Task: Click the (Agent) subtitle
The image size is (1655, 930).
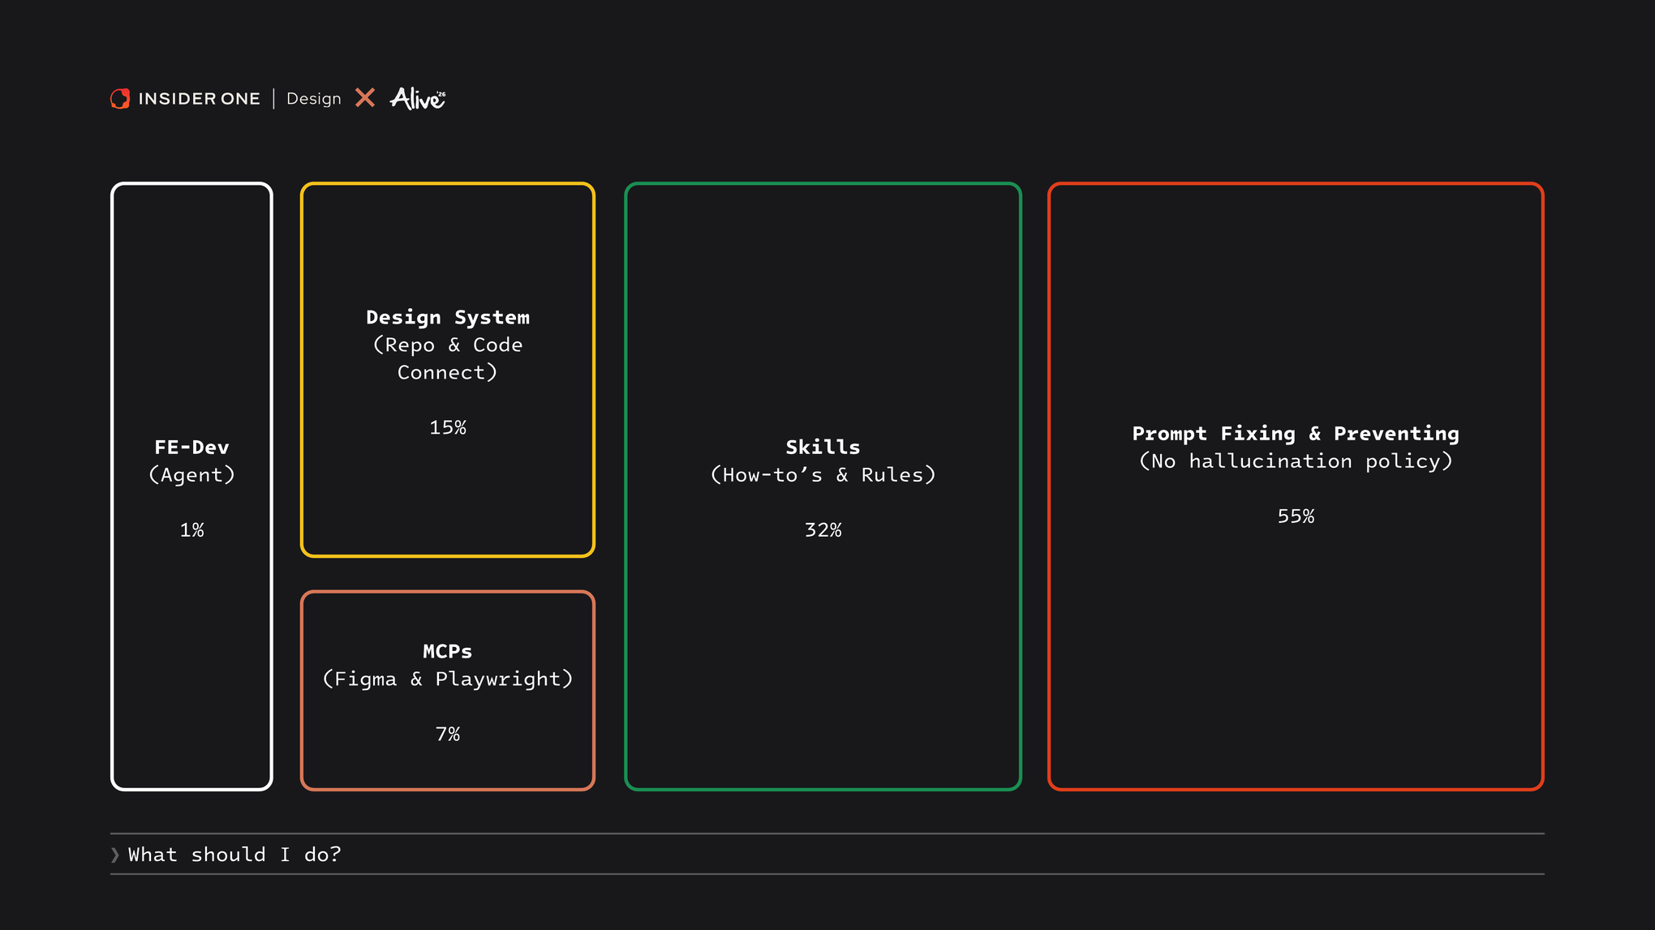Action: [192, 474]
